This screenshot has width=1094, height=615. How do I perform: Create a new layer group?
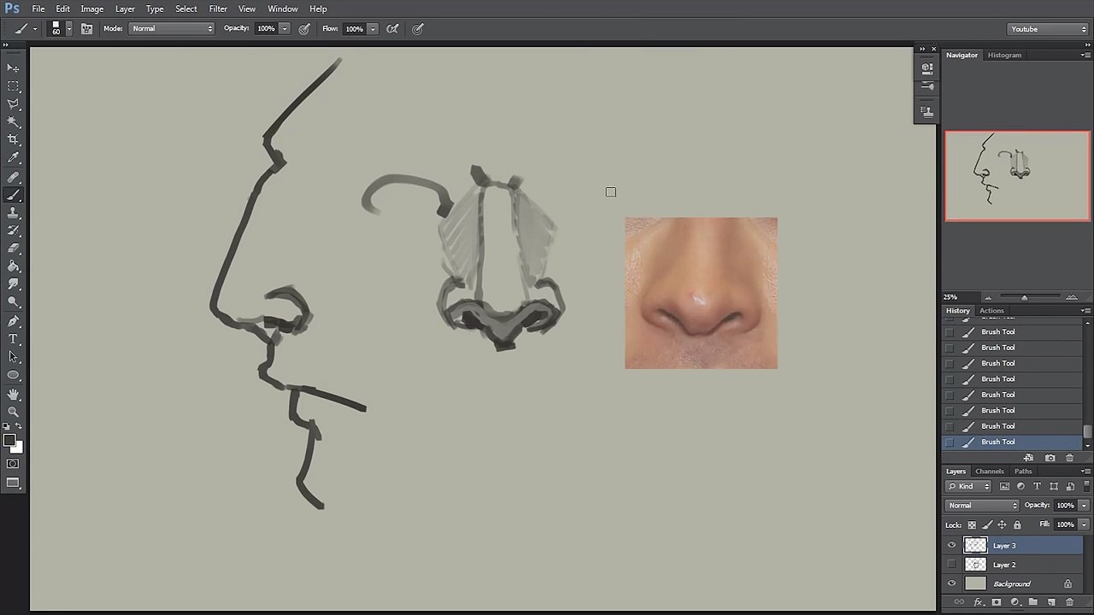coord(1033,602)
